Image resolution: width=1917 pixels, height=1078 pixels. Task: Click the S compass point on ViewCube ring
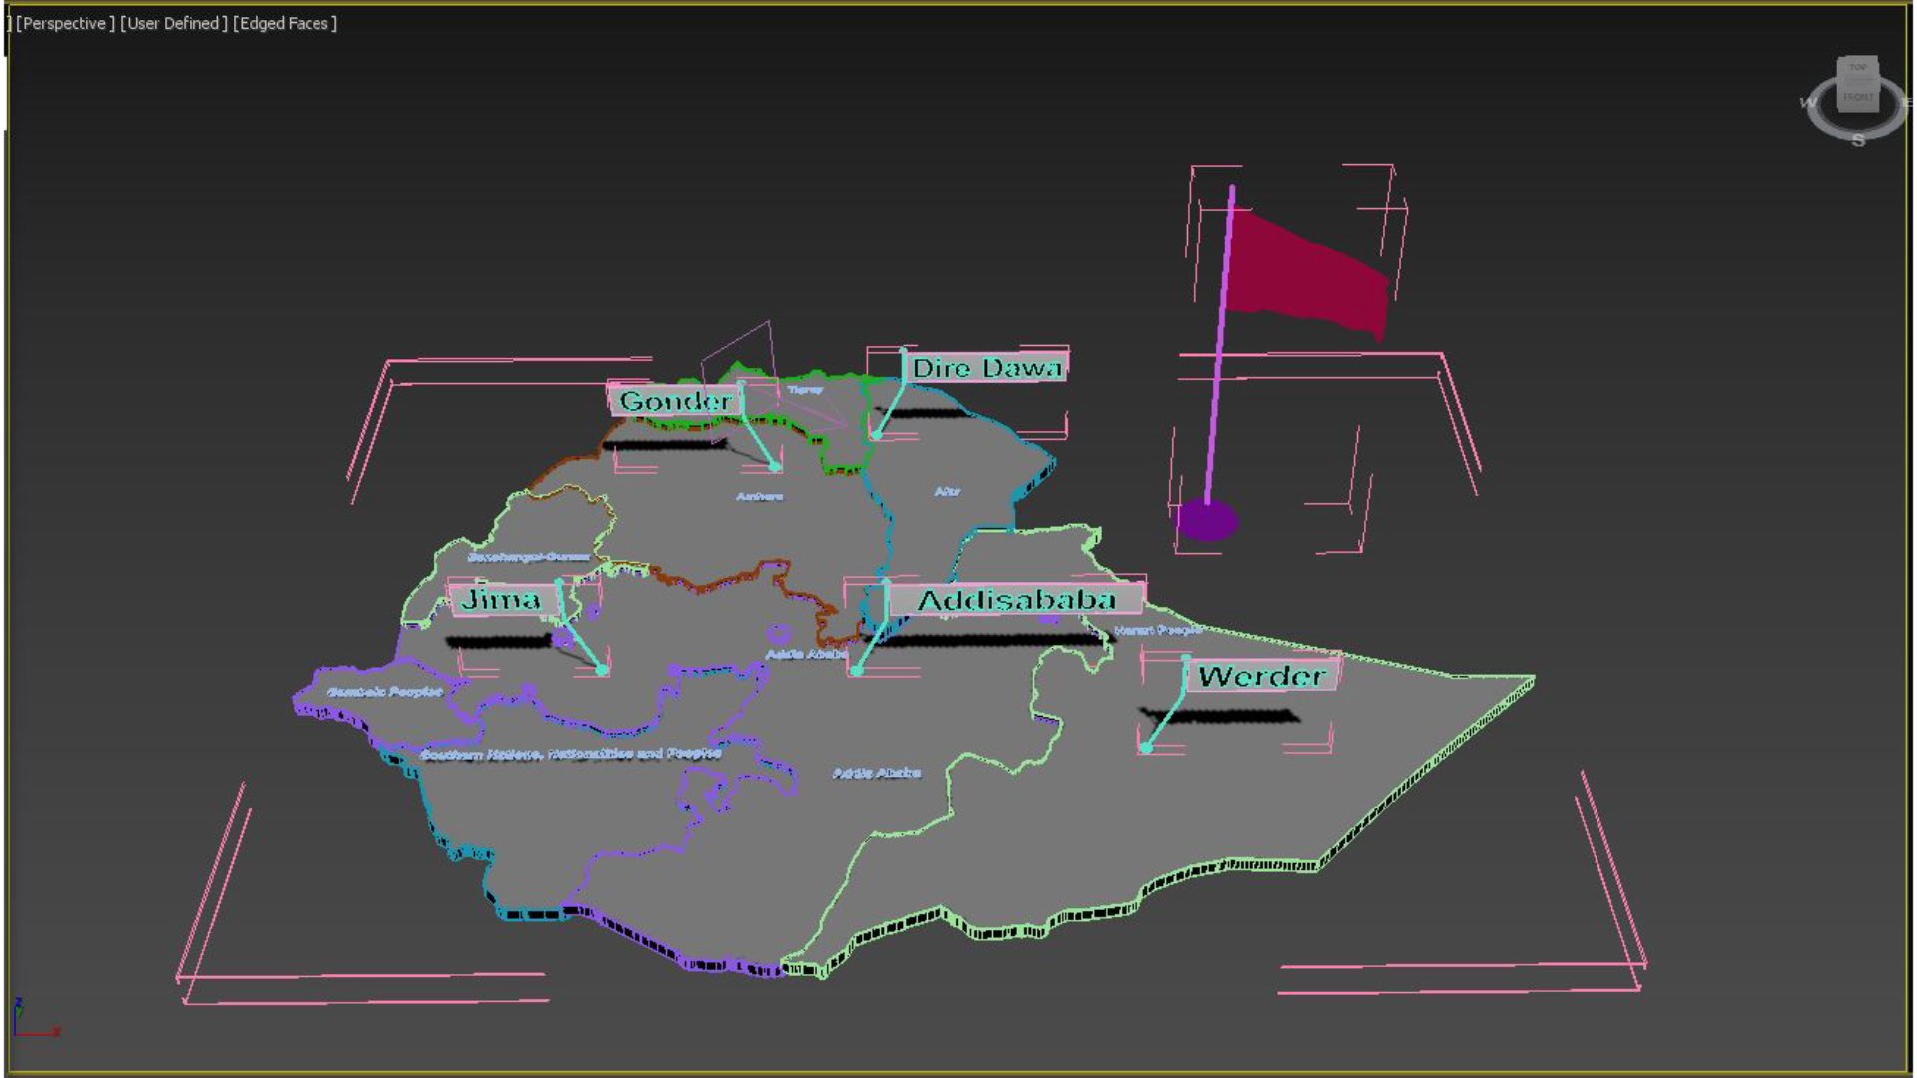click(1858, 140)
